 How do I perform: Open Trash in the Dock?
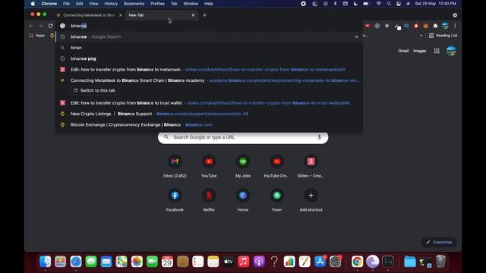[440, 262]
